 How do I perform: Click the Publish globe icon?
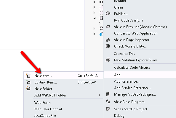coord(108,14)
